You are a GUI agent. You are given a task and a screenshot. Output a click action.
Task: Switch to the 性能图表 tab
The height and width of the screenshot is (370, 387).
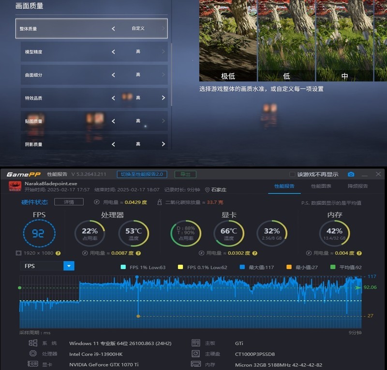pos(321,186)
